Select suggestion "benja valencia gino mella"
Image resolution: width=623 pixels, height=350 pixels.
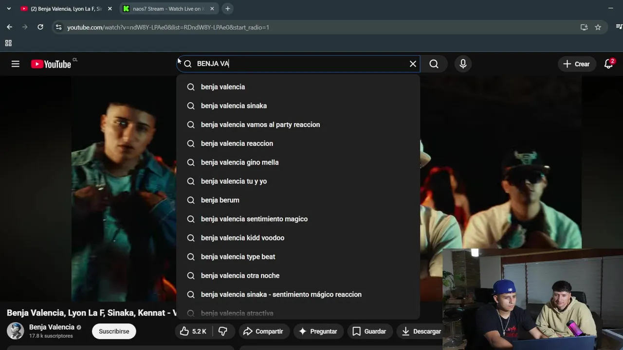(298, 162)
